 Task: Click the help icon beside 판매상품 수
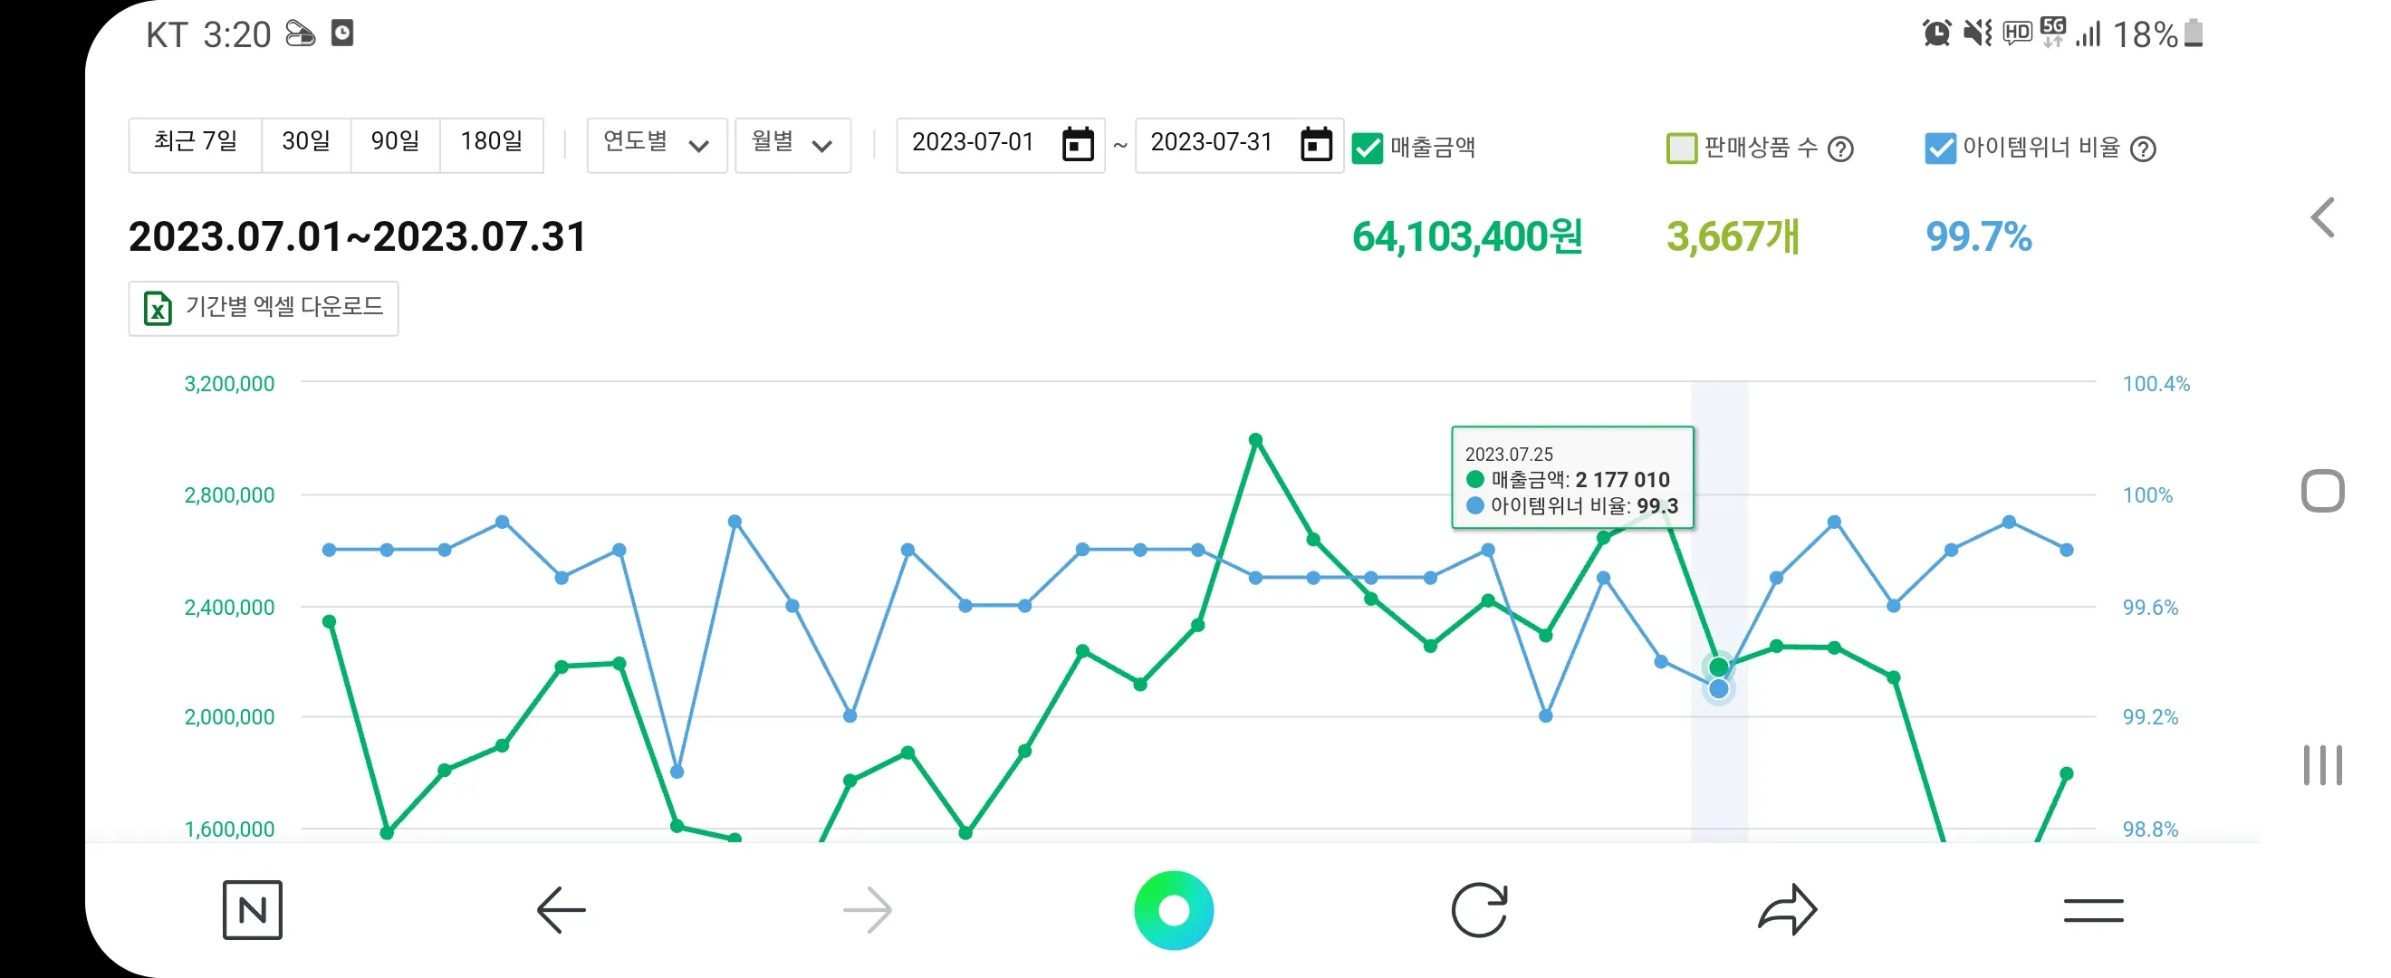[x=1841, y=149]
